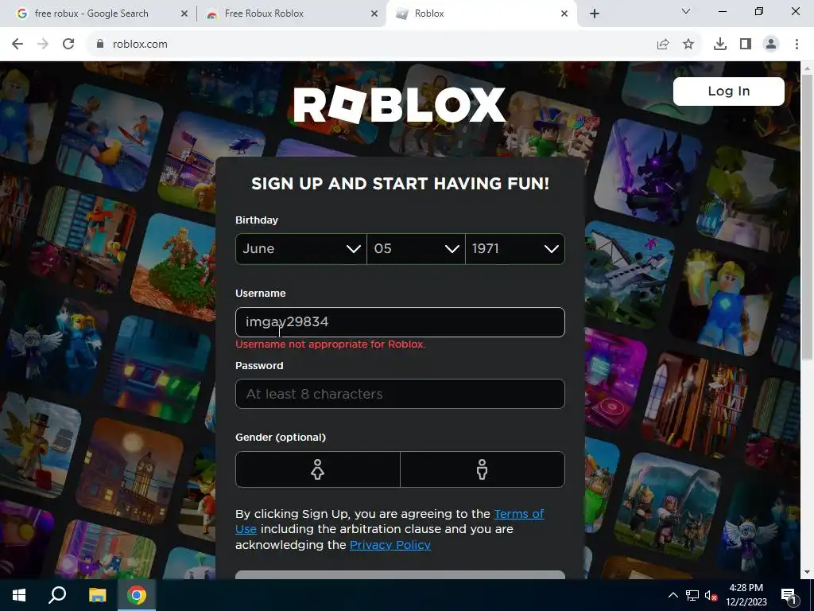Image resolution: width=814 pixels, height=611 pixels.
Task: Share this page via the share icon
Action: [x=663, y=45]
